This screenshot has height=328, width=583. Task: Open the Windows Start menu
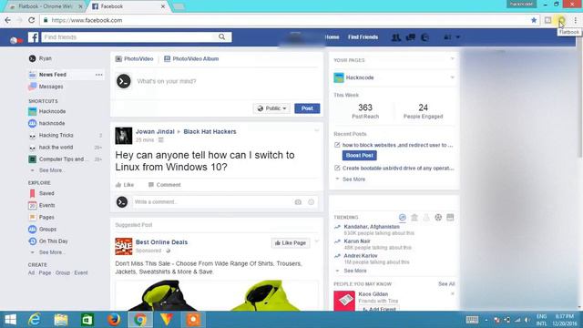click(10, 320)
